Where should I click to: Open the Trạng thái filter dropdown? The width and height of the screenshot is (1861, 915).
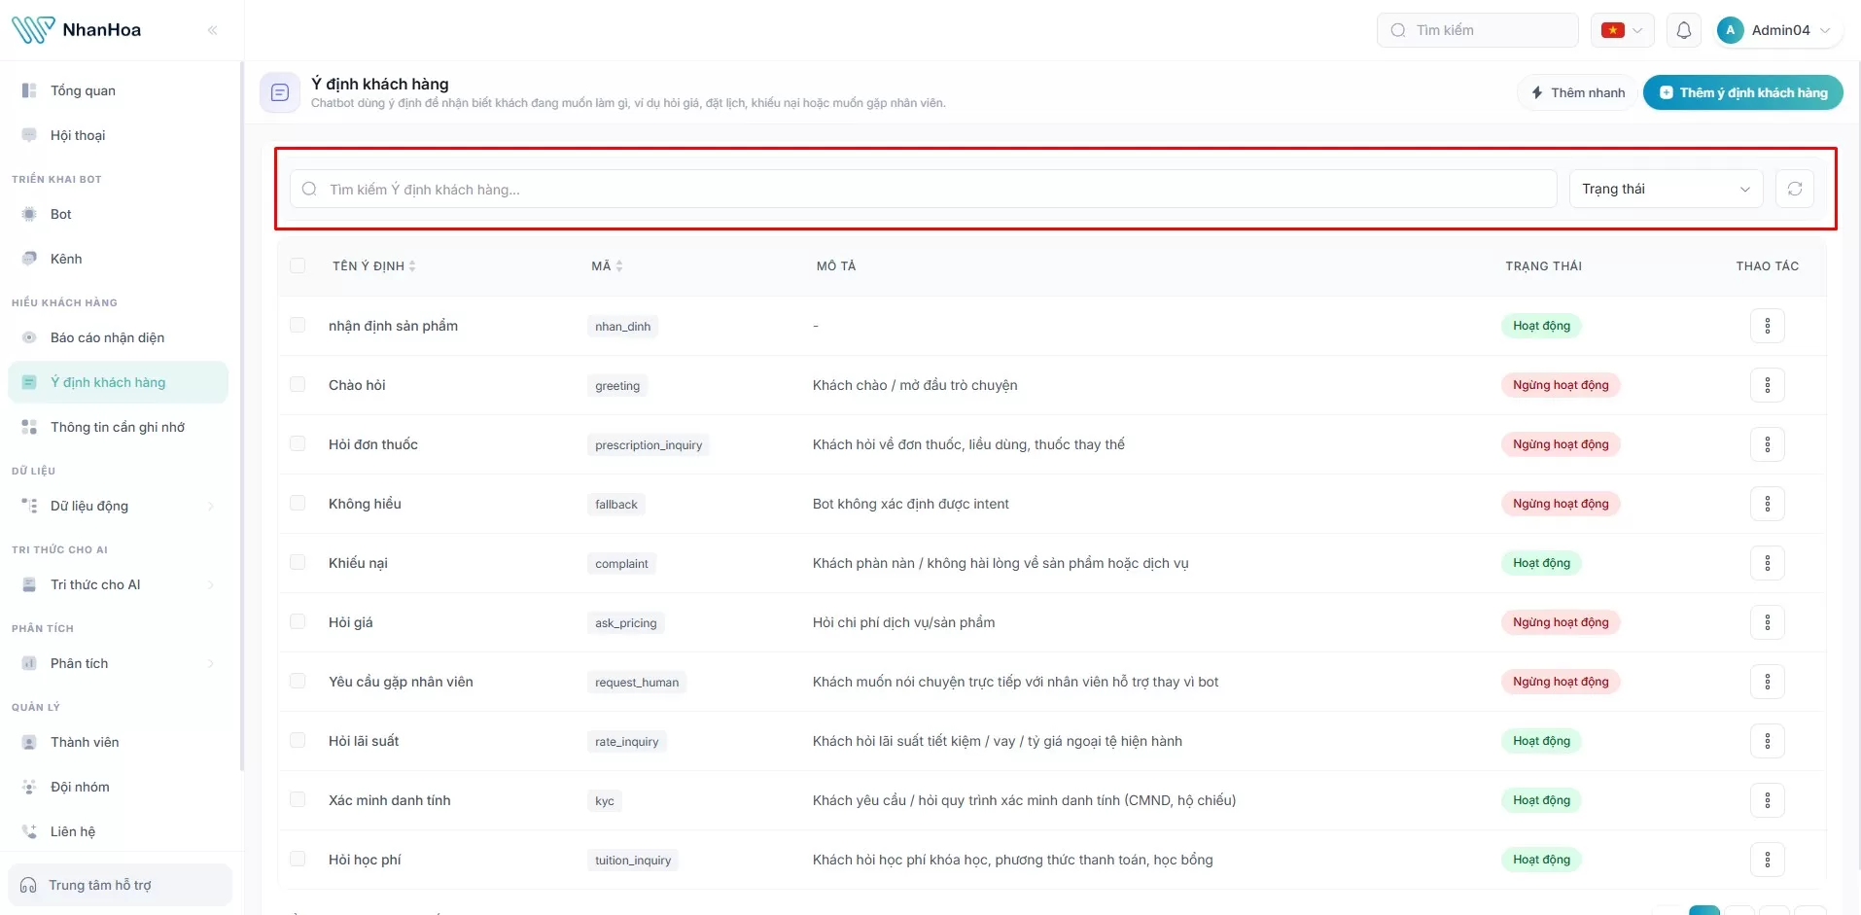(x=1666, y=189)
